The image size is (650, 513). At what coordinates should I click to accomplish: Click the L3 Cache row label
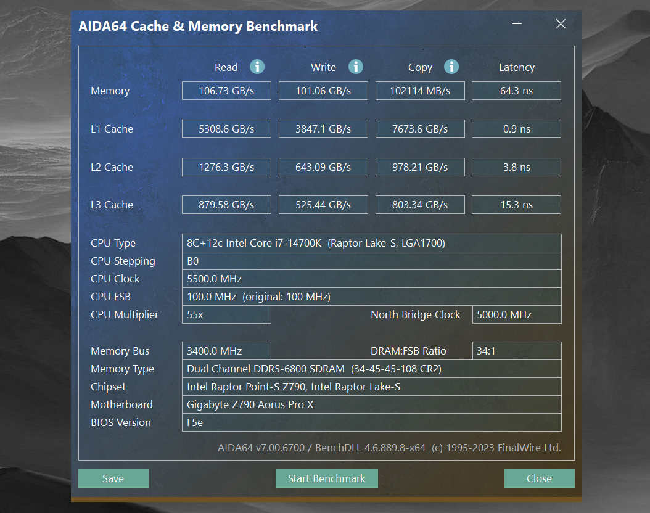coord(112,205)
